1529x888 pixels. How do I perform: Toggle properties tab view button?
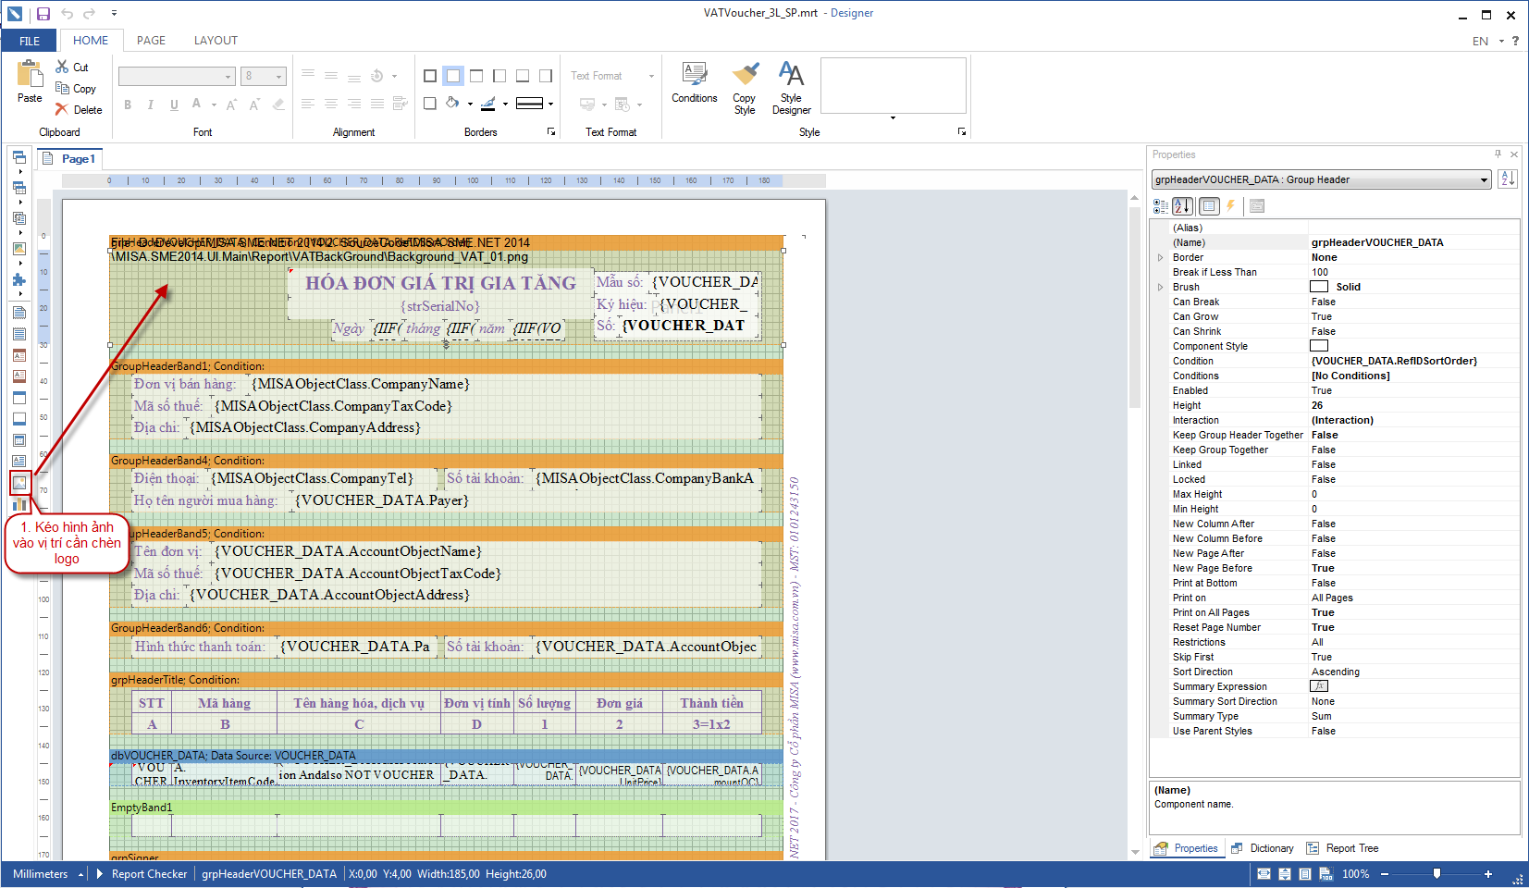click(1209, 206)
